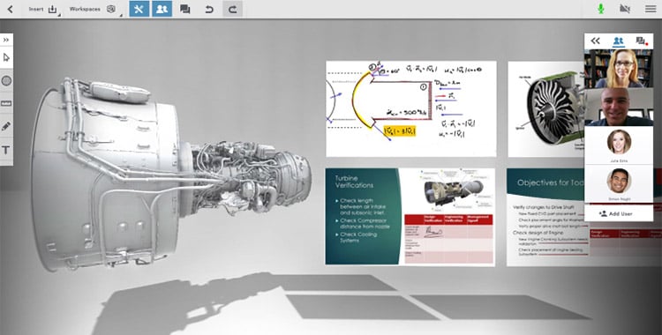
Task: Click the redo arrow
Action: (233, 9)
